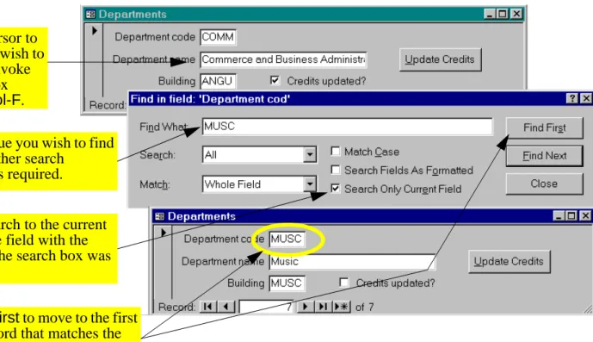Click Department name field Commerce and Business
This screenshot has height=342, width=593.
(x=283, y=59)
